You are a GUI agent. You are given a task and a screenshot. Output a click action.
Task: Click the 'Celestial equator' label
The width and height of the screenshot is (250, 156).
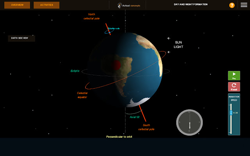tap(82, 95)
